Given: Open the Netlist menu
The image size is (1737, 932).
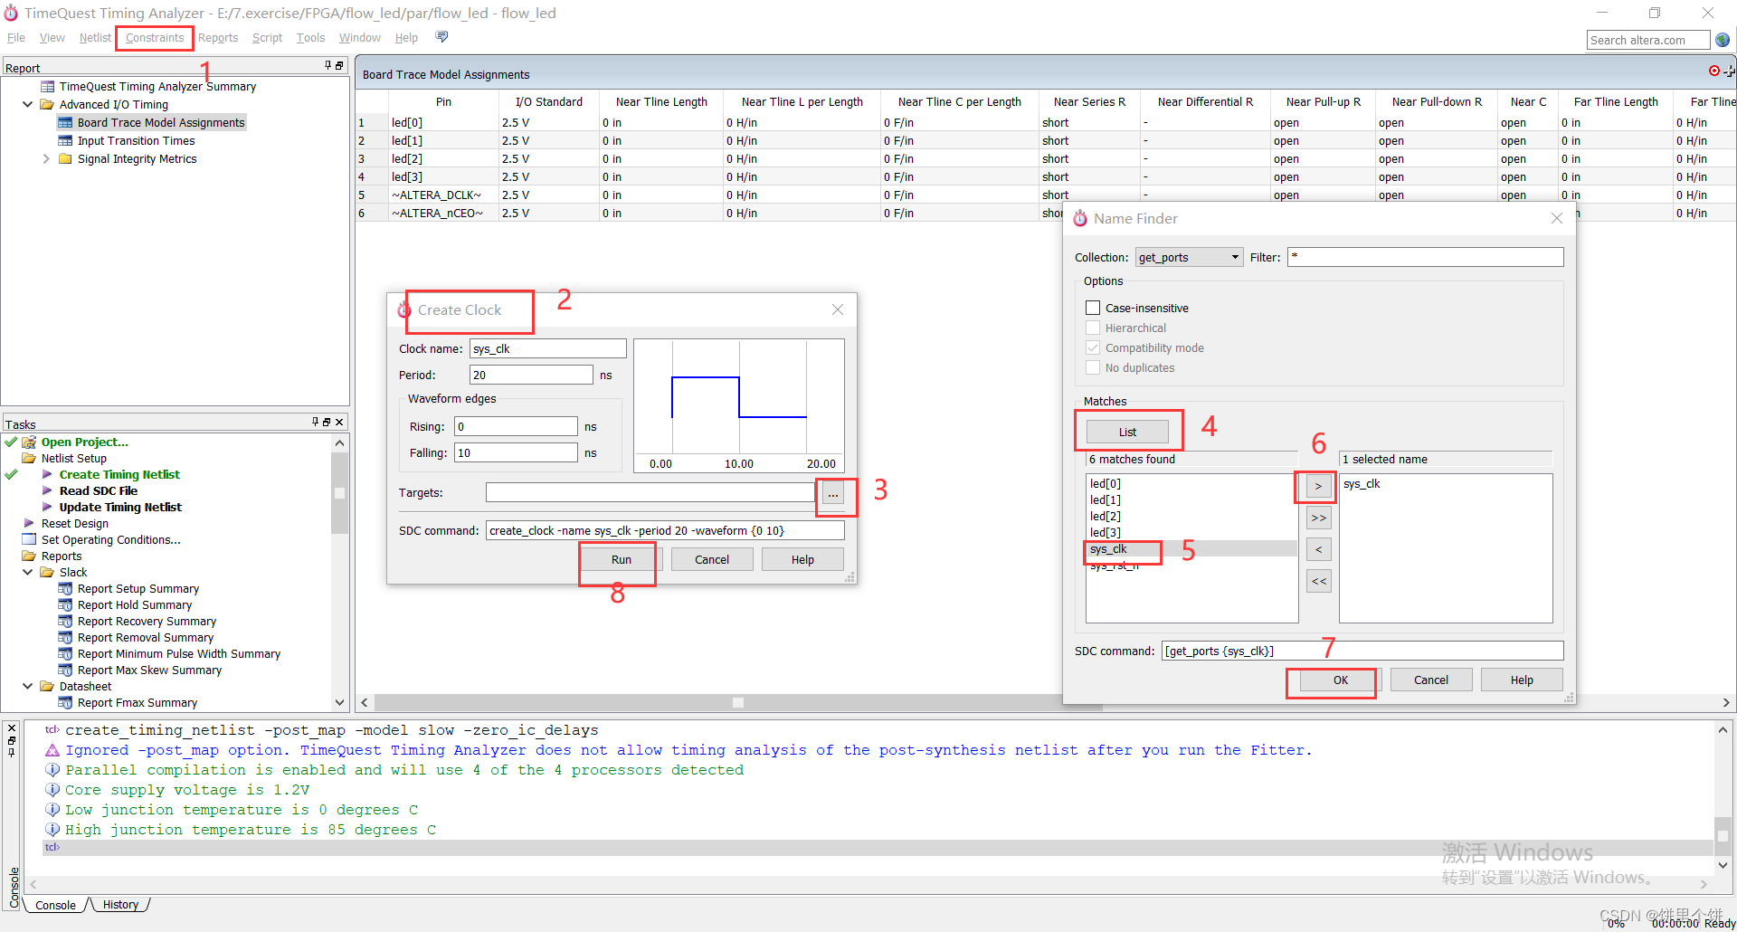Looking at the screenshot, I should 95,38.
